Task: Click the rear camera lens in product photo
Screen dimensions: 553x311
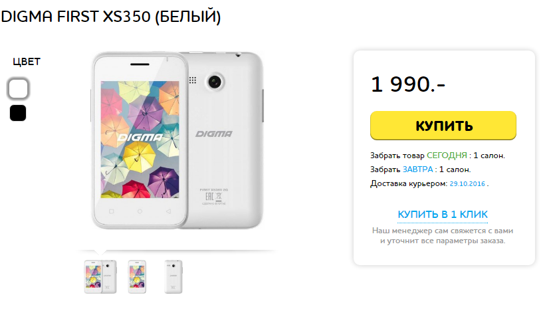Action: (x=215, y=82)
